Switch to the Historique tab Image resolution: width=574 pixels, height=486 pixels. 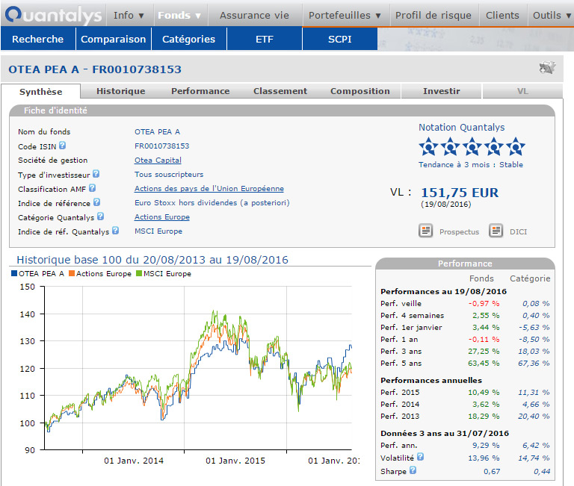pos(120,91)
